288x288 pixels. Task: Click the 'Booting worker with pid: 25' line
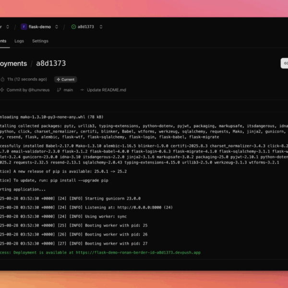pos(73,226)
